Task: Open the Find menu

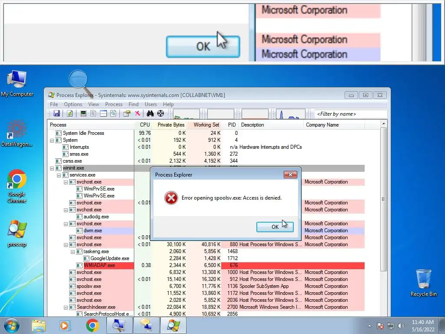Action: (133, 104)
